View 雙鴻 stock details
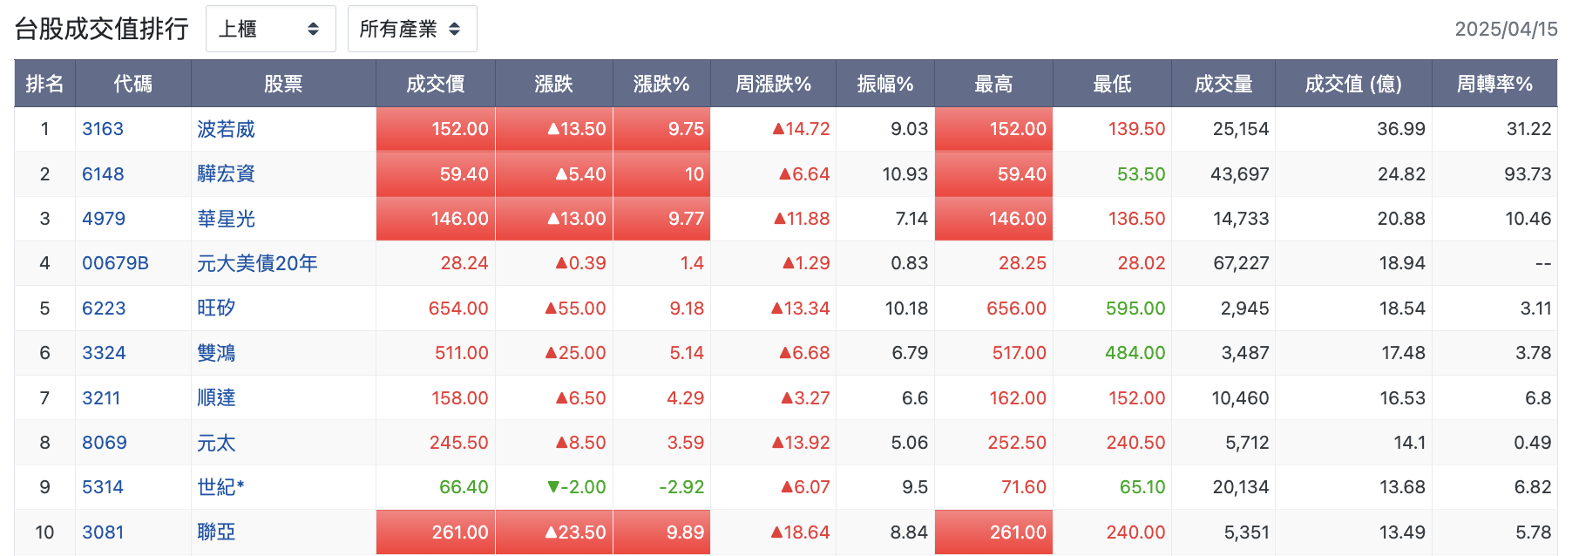 pos(216,353)
